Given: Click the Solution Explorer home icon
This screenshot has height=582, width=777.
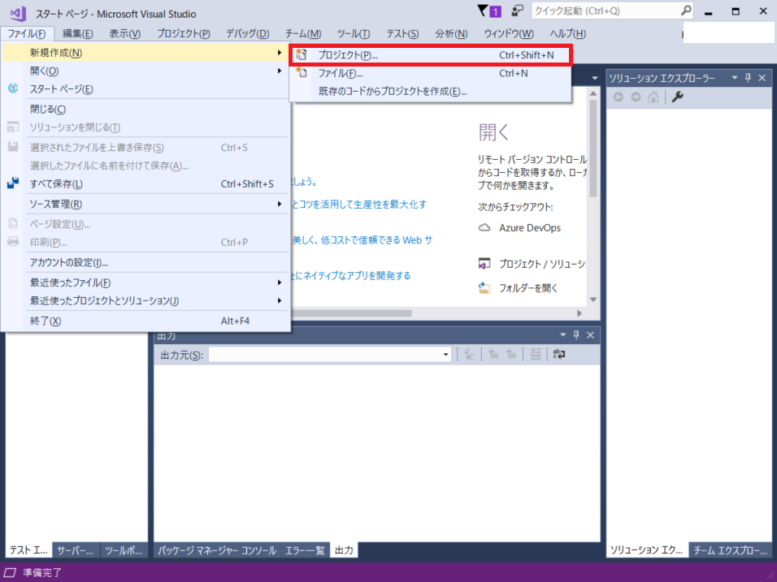Looking at the screenshot, I should pos(653,97).
